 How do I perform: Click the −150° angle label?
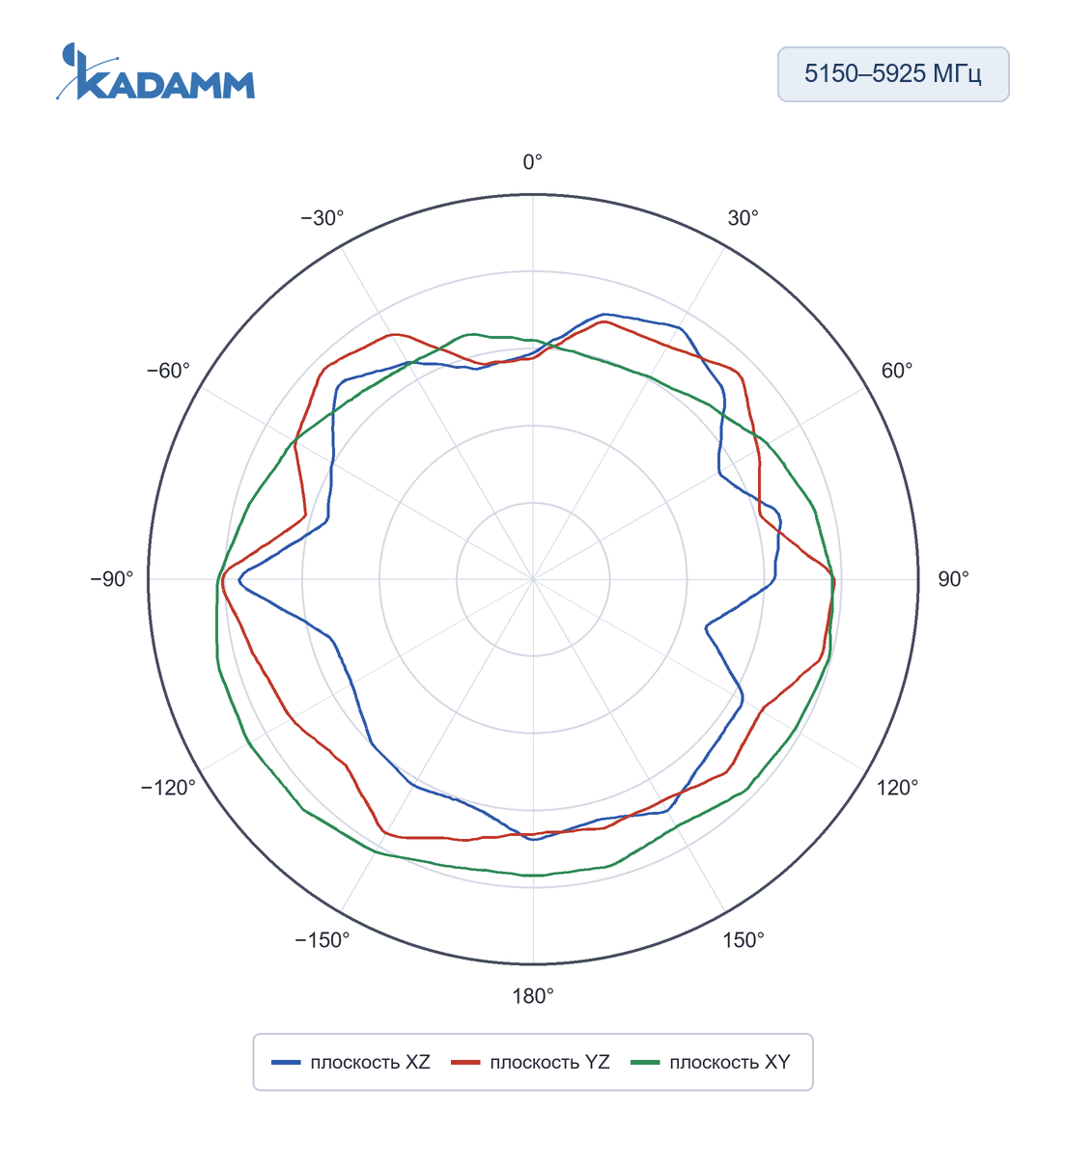point(323,940)
